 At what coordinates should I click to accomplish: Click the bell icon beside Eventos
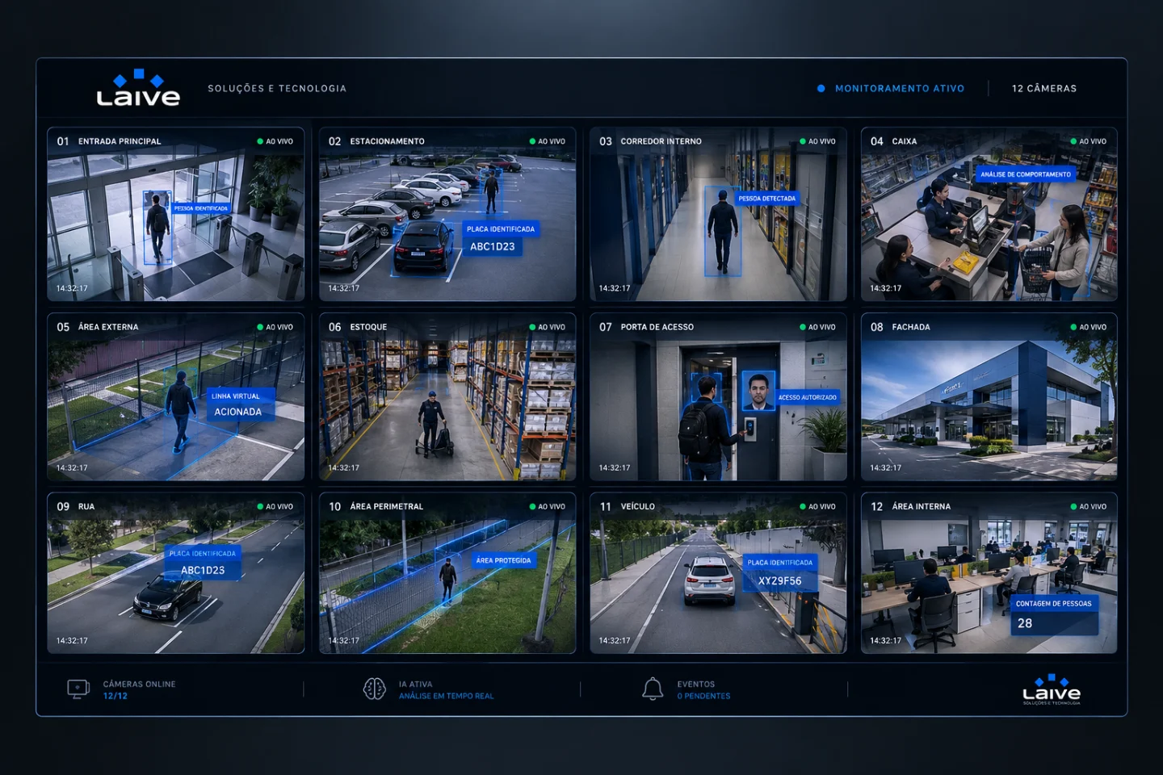(x=653, y=689)
